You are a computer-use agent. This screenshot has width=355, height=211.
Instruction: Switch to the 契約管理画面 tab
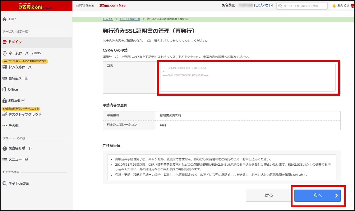(83, 5)
